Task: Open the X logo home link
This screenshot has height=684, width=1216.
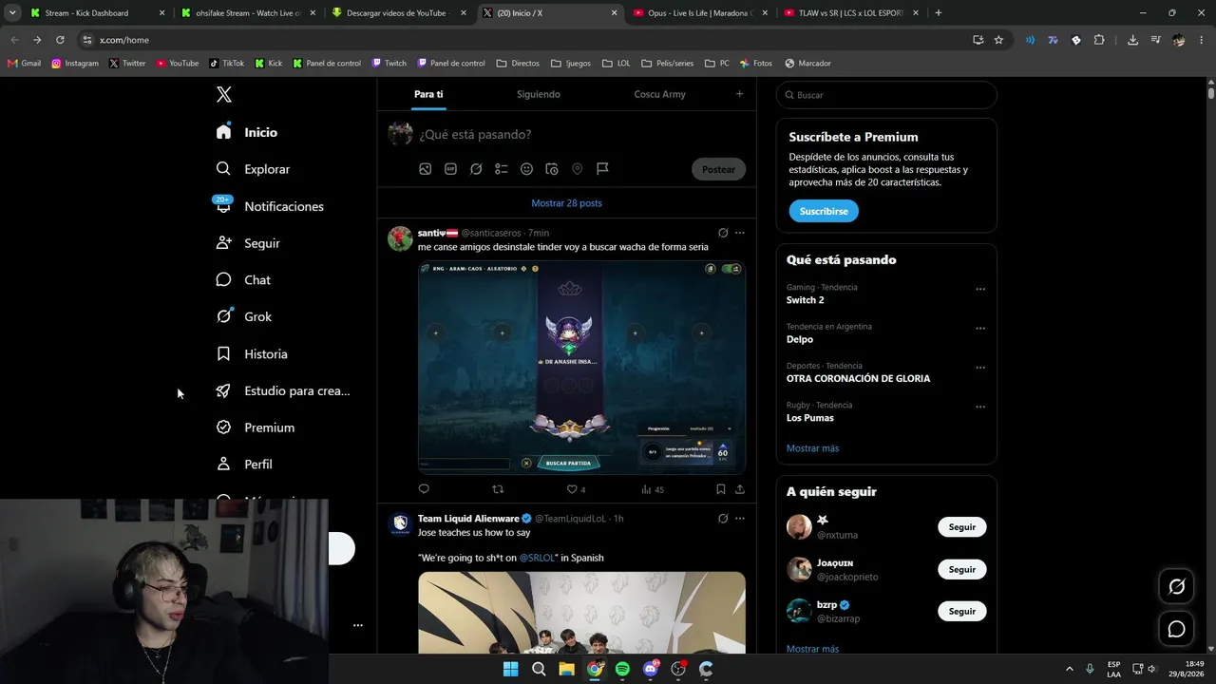Action: [x=224, y=94]
